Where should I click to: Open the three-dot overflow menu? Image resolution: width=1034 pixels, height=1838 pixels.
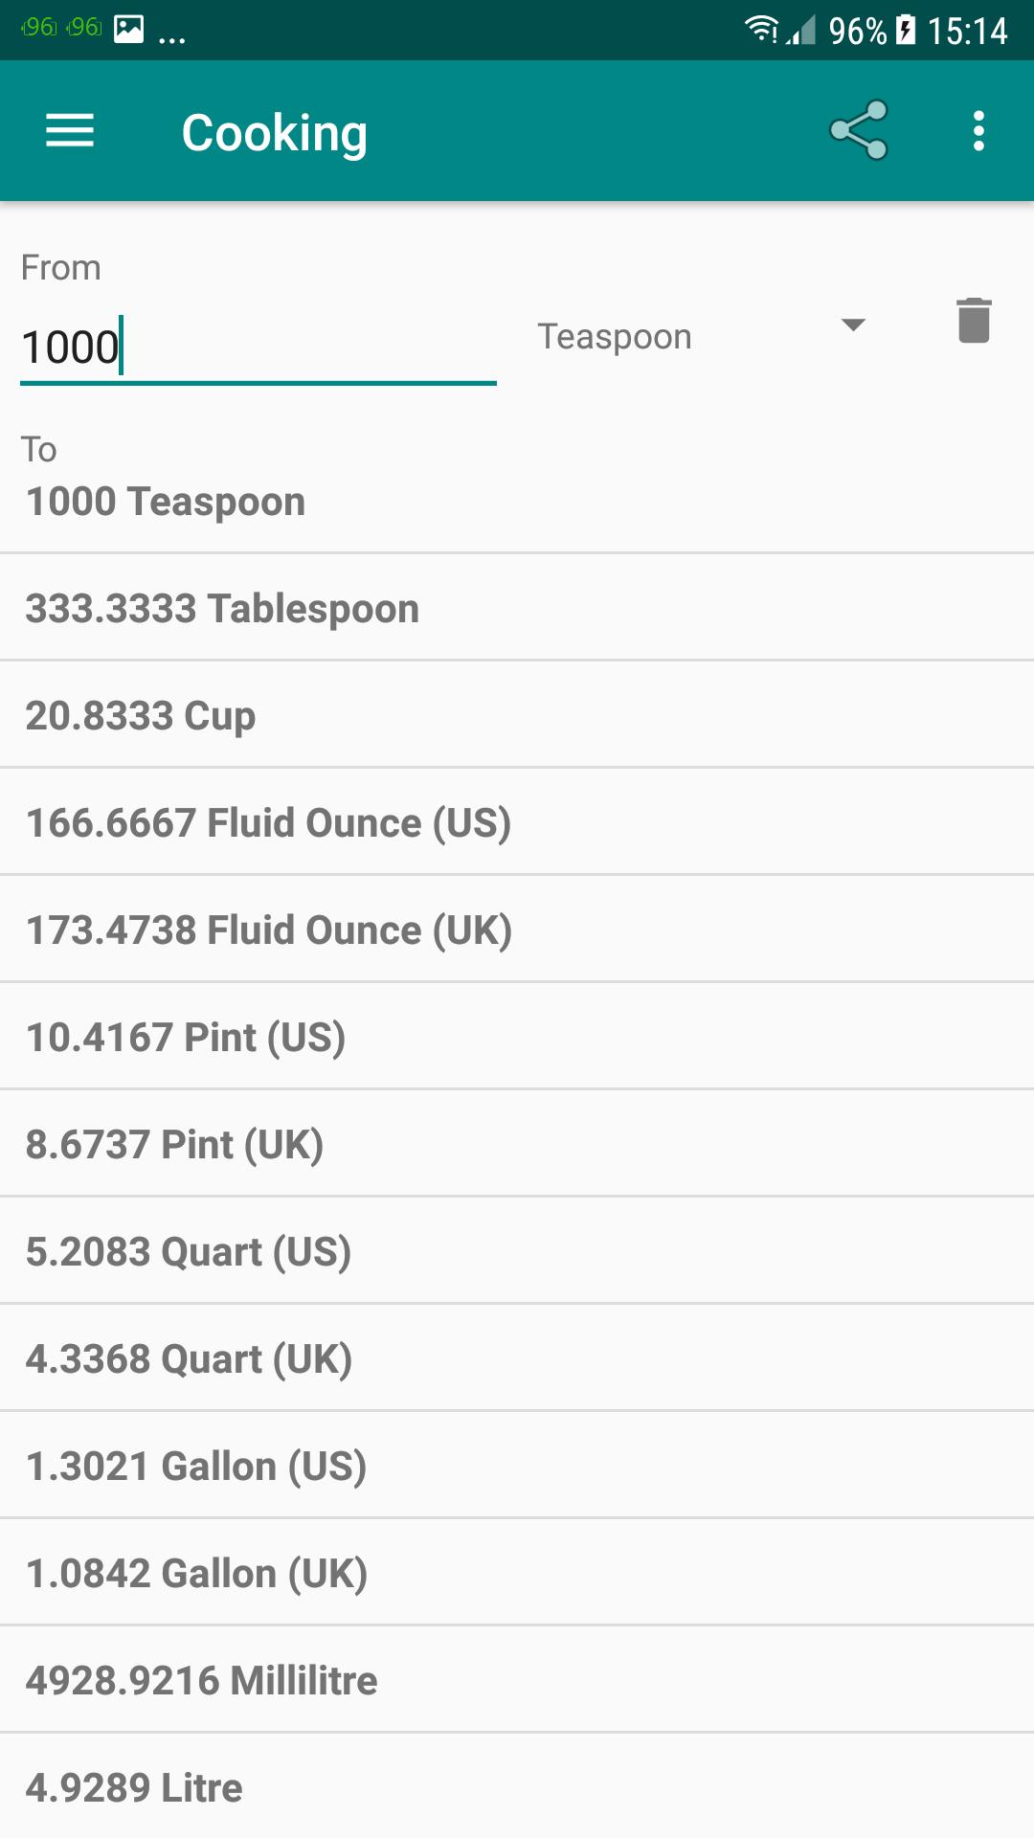point(978,130)
